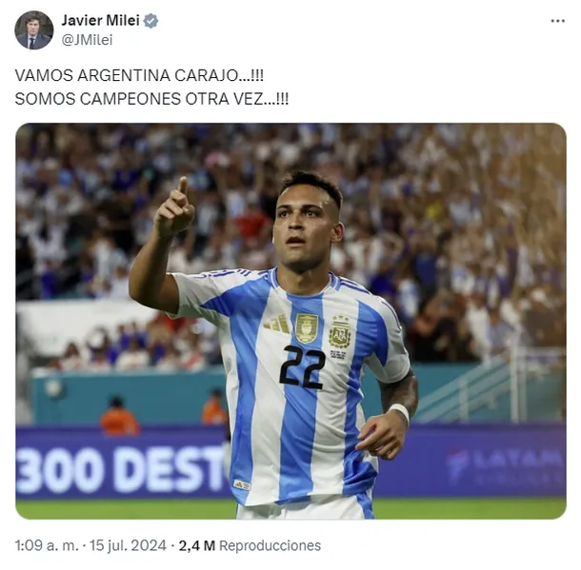Click the blue verified badge
This screenshot has height=570, width=581.
[150, 21]
